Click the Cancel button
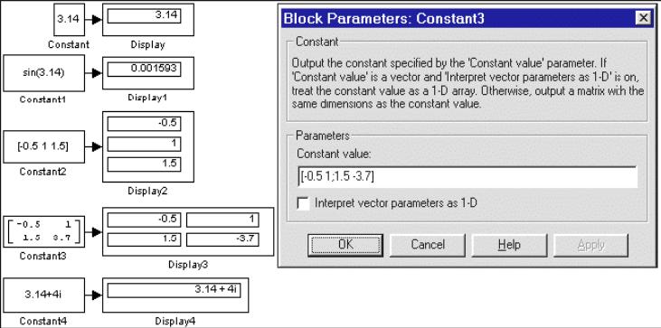The width and height of the screenshot is (661, 328). (428, 245)
